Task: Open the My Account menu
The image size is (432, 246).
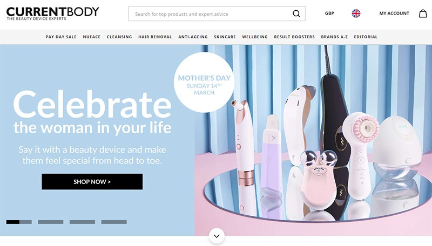Action: click(x=394, y=13)
